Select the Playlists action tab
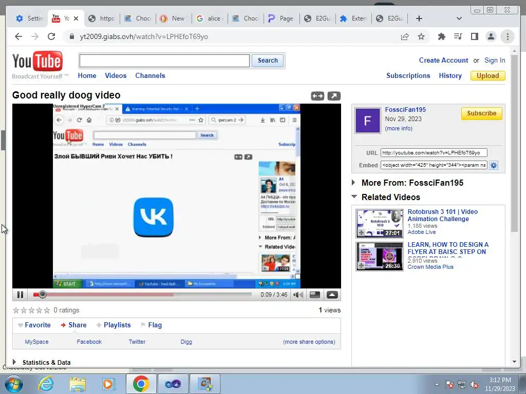This screenshot has width=526, height=394. click(114, 325)
